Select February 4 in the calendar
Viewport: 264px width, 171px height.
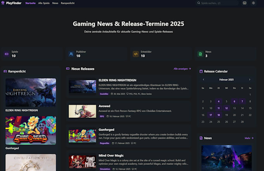tap(219, 101)
